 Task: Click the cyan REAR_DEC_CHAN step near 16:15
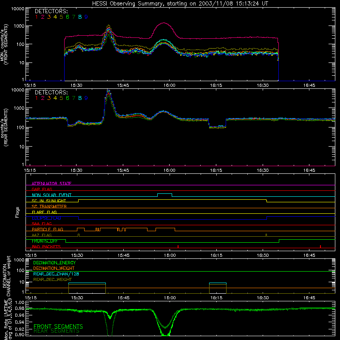pyautogui.click(x=218, y=283)
